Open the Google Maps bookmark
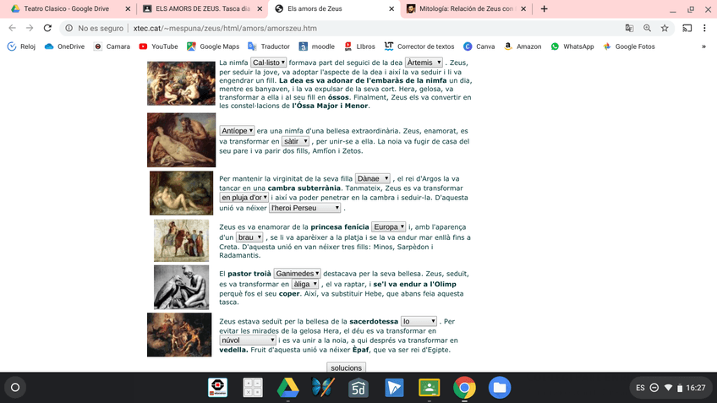The image size is (717, 403). pyautogui.click(x=213, y=46)
